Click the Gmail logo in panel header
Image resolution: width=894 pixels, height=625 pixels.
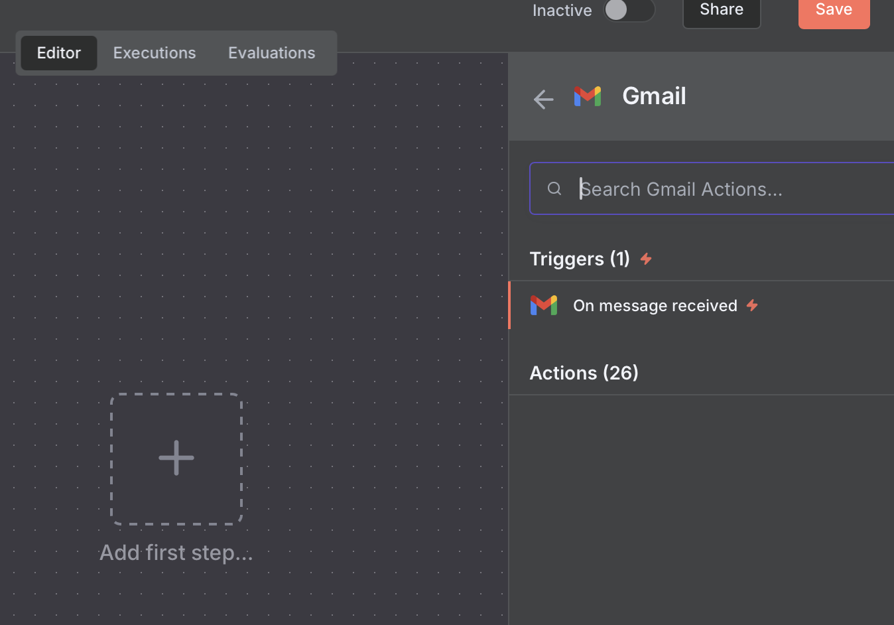click(x=588, y=96)
